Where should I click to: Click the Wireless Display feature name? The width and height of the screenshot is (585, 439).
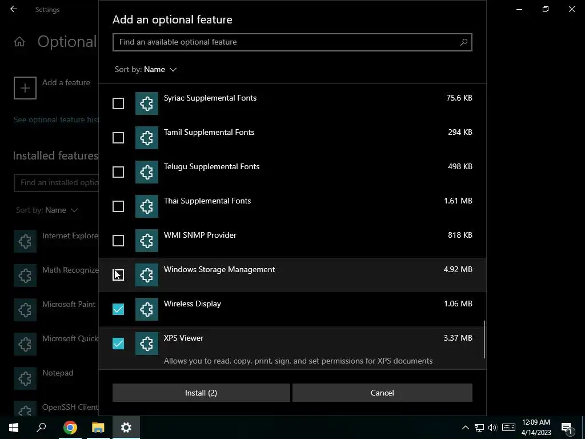point(193,304)
